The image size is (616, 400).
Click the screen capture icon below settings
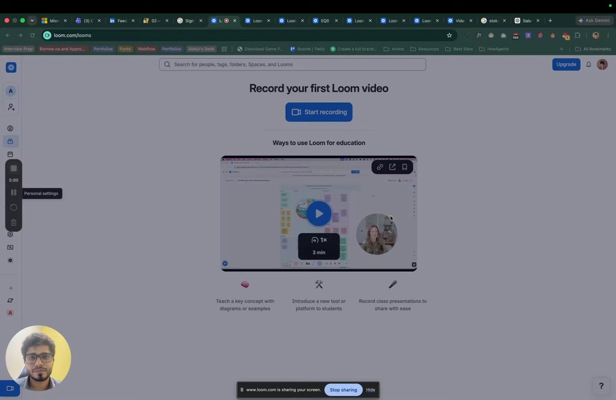tap(10, 247)
